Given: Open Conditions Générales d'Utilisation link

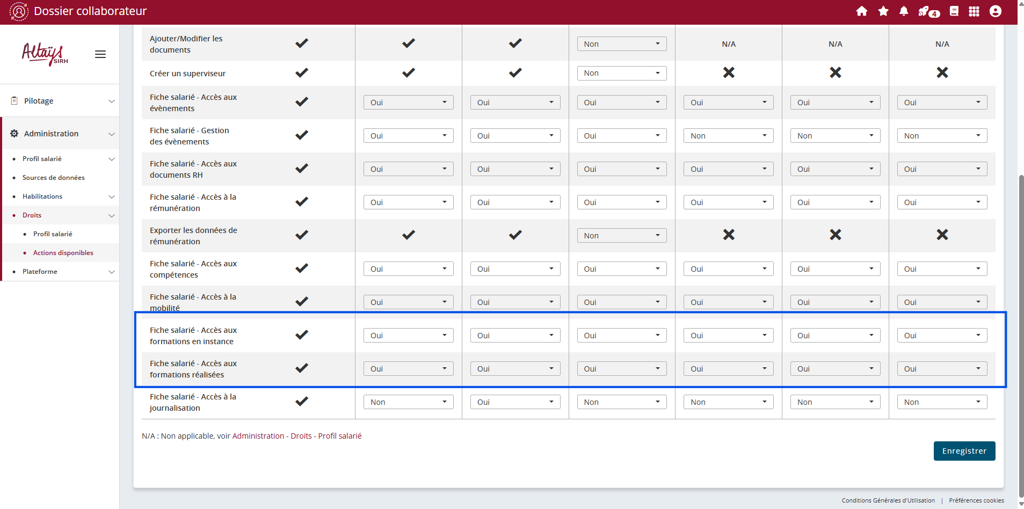Looking at the screenshot, I should coord(888,500).
